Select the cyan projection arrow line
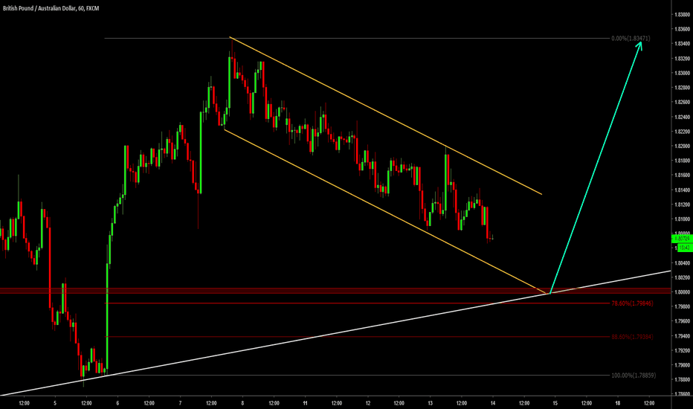The height and width of the screenshot is (409, 693). tap(596, 168)
